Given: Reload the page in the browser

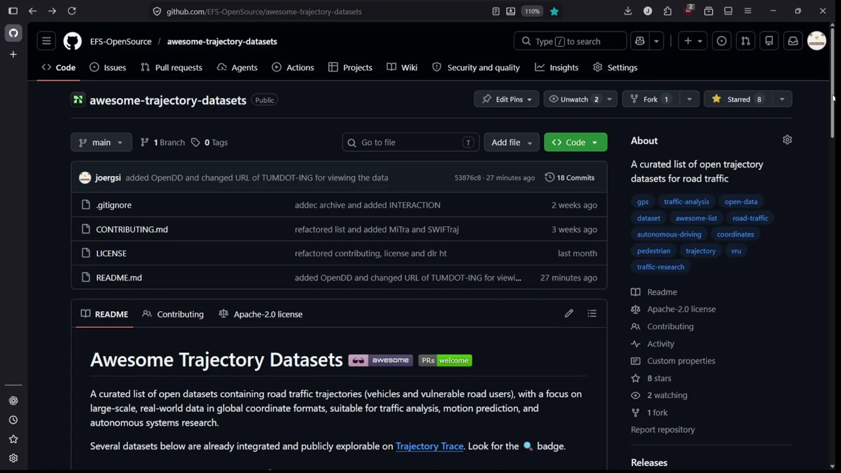Looking at the screenshot, I should tap(72, 11).
